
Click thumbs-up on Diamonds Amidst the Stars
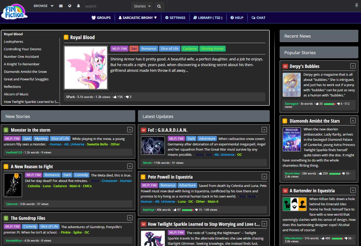click(x=320, y=173)
